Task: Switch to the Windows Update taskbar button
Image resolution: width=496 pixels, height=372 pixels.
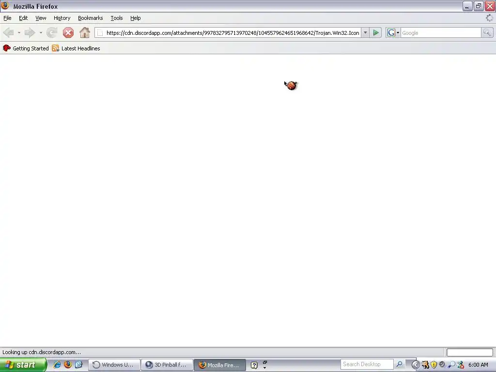Action: click(x=114, y=365)
